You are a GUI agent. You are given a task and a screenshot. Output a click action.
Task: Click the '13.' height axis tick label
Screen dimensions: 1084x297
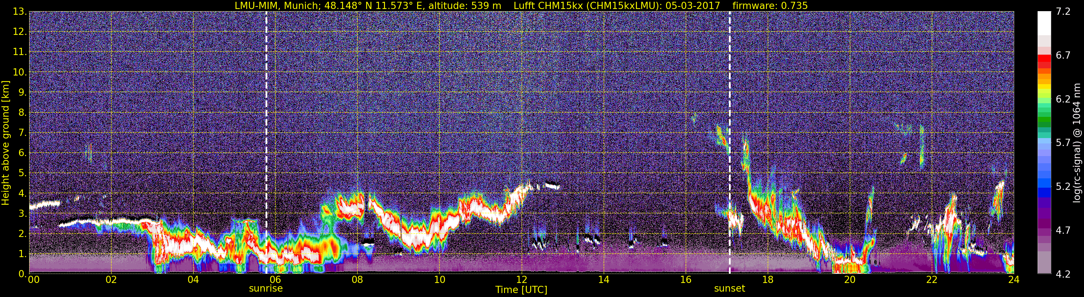20,12
